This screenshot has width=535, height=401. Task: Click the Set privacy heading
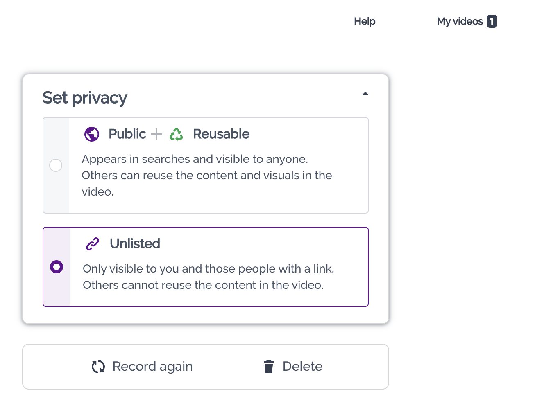tap(85, 98)
